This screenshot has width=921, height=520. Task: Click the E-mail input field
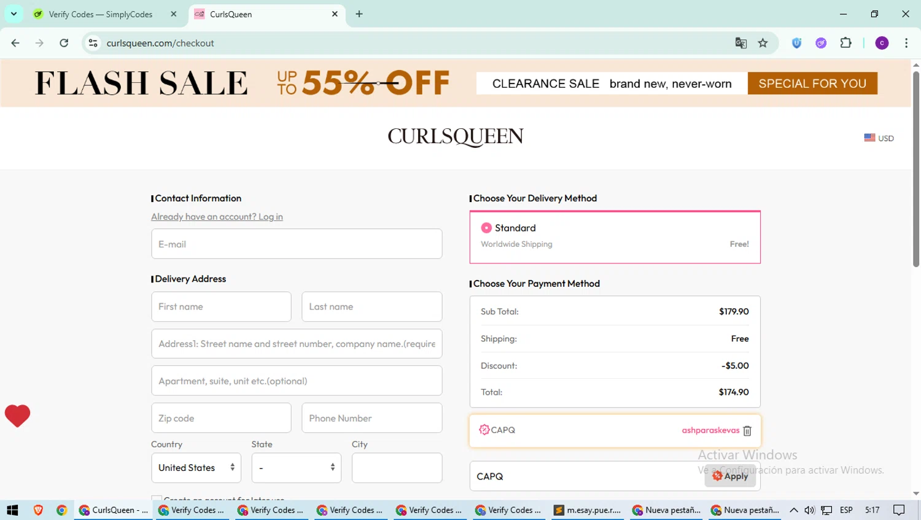pyautogui.click(x=297, y=244)
